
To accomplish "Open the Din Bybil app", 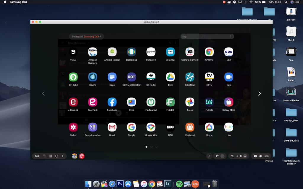I will tap(73, 77).
